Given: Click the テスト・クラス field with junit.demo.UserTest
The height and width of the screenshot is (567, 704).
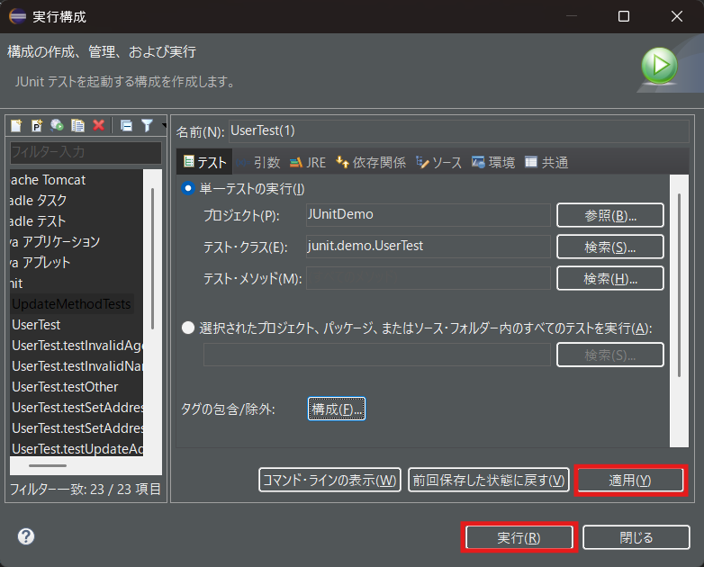Looking at the screenshot, I should pos(429,246).
